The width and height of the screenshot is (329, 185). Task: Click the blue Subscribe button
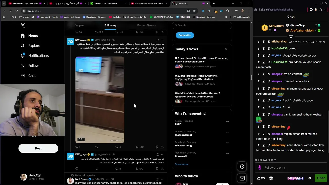(185, 35)
